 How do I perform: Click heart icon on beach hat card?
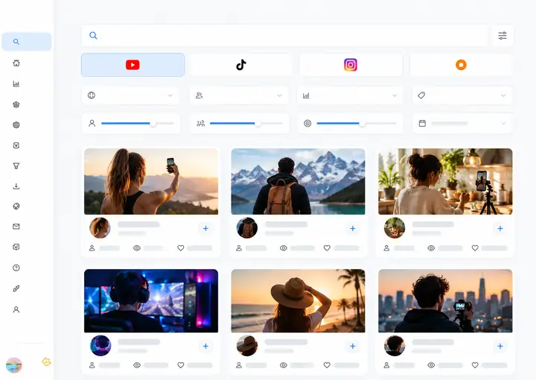click(327, 365)
